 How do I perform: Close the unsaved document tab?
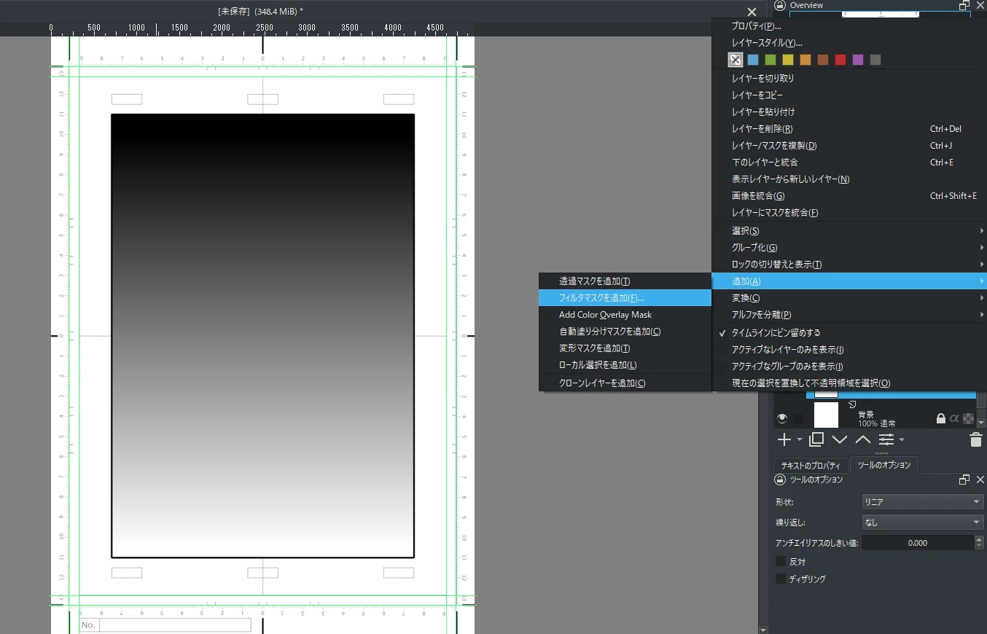point(752,12)
